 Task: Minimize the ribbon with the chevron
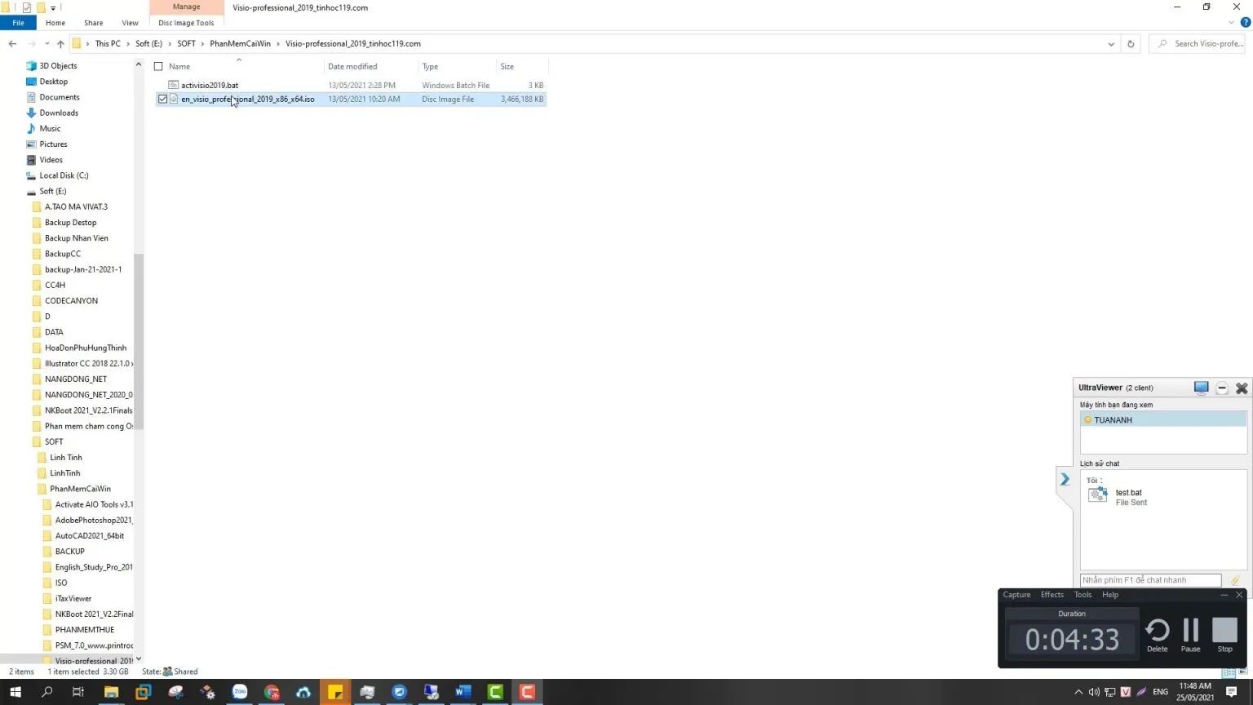1231,23
